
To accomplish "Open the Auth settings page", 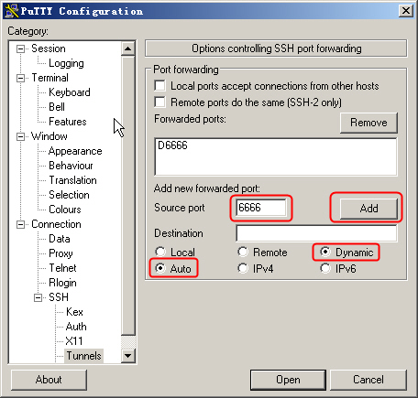I will point(76,327).
